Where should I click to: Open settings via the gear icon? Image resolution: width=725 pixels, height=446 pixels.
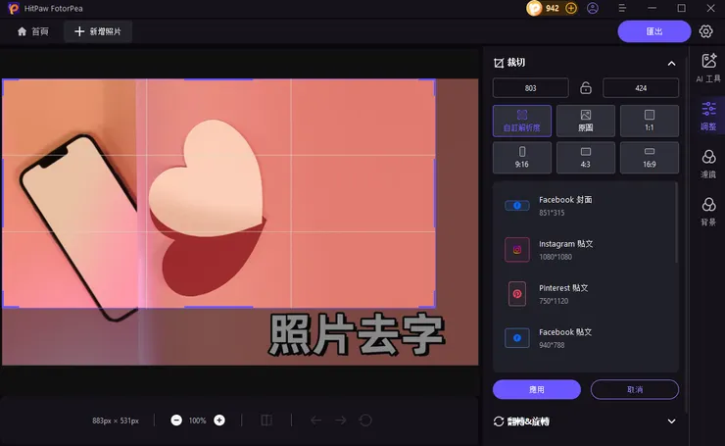(705, 31)
